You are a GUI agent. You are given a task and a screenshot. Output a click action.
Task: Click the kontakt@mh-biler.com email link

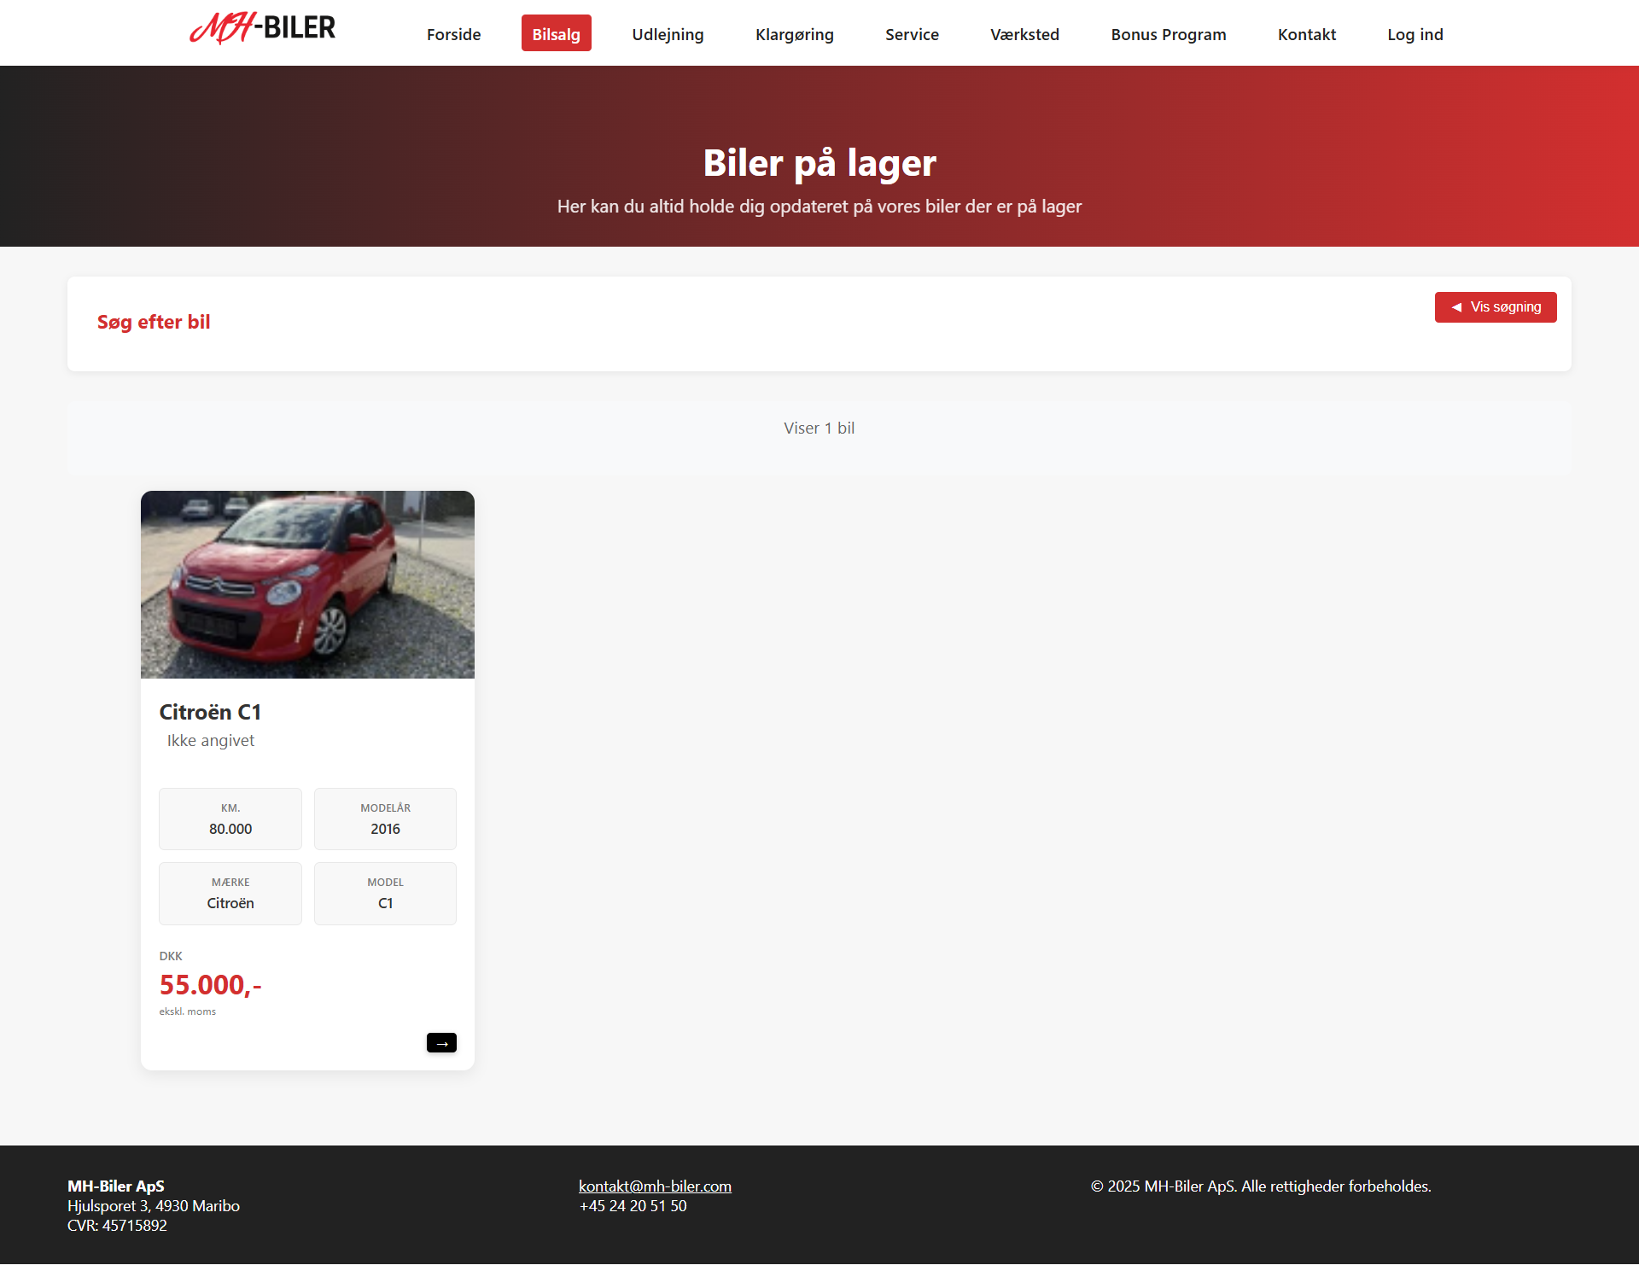[655, 1186]
